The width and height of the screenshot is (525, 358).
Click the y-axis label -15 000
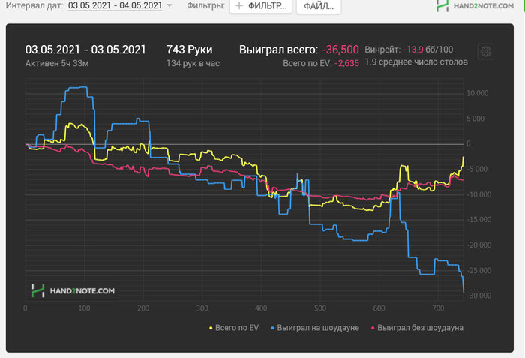[x=479, y=220]
